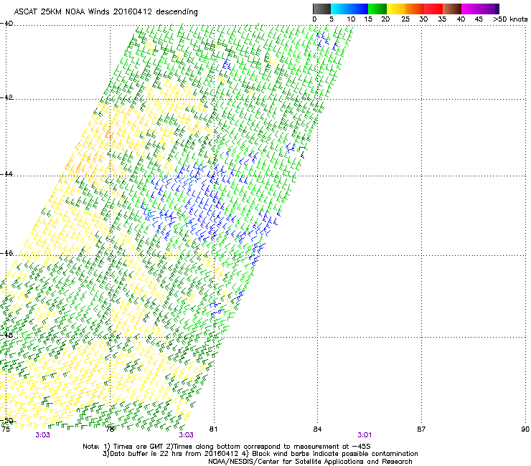
Task: Click the '75' longitude axis label
Action: click(x=6, y=429)
